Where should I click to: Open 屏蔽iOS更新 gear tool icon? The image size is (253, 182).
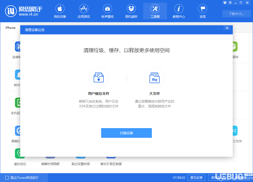click(18, 131)
